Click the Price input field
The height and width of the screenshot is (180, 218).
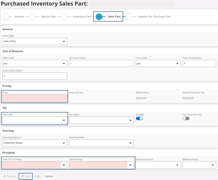pyautogui.click(x=35, y=98)
